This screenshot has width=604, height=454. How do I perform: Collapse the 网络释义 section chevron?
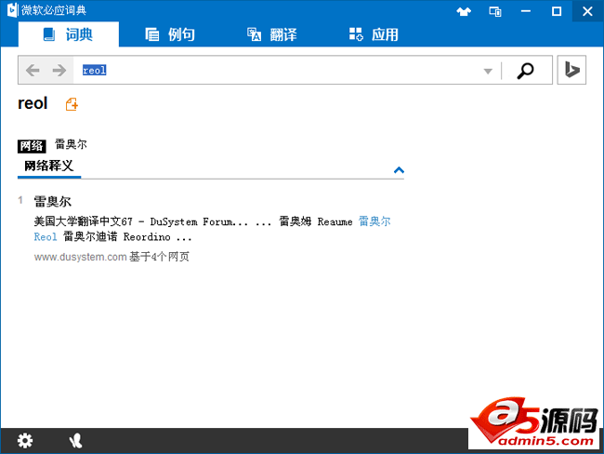coord(399,170)
